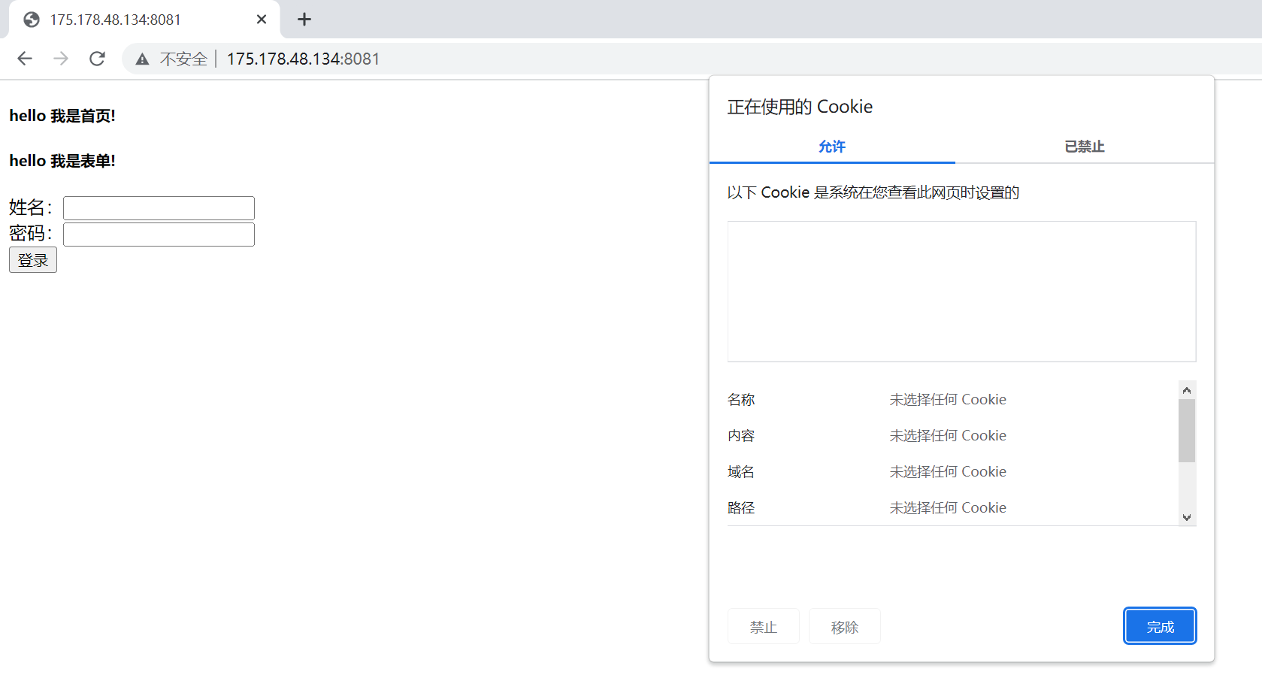Viewport: 1262px width, 693px height.
Task: Click 未选择任何 Cookie beside 路径
Action: pyautogui.click(x=948, y=508)
